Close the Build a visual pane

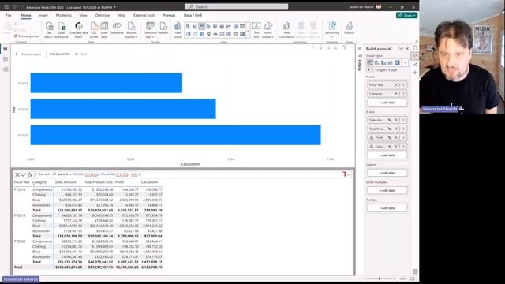click(x=407, y=49)
